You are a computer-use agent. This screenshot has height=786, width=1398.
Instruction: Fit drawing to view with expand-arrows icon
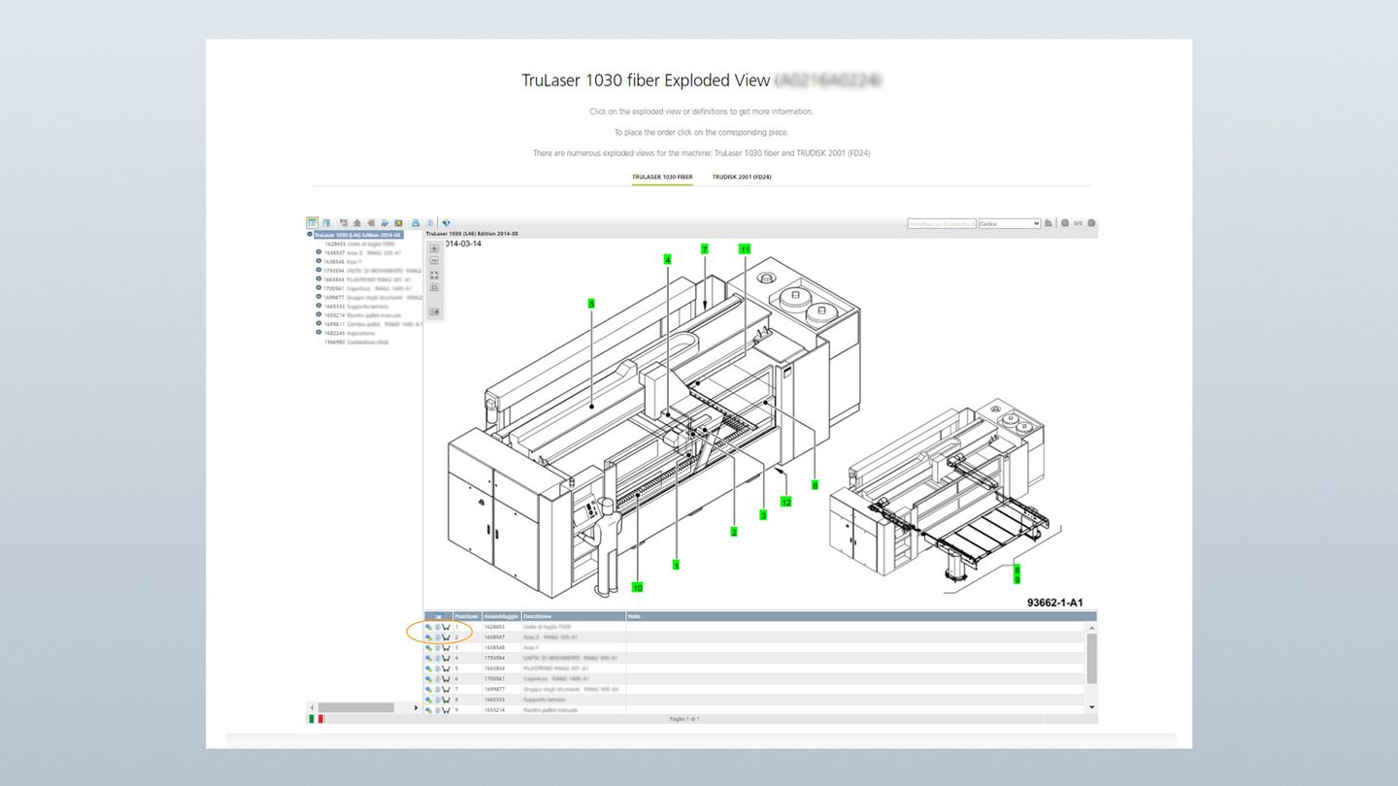point(434,276)
